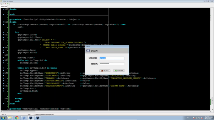The image size is (214, 120).
Task: Open Google Chrome from the taskbar
Action: (x=17, y=118)
